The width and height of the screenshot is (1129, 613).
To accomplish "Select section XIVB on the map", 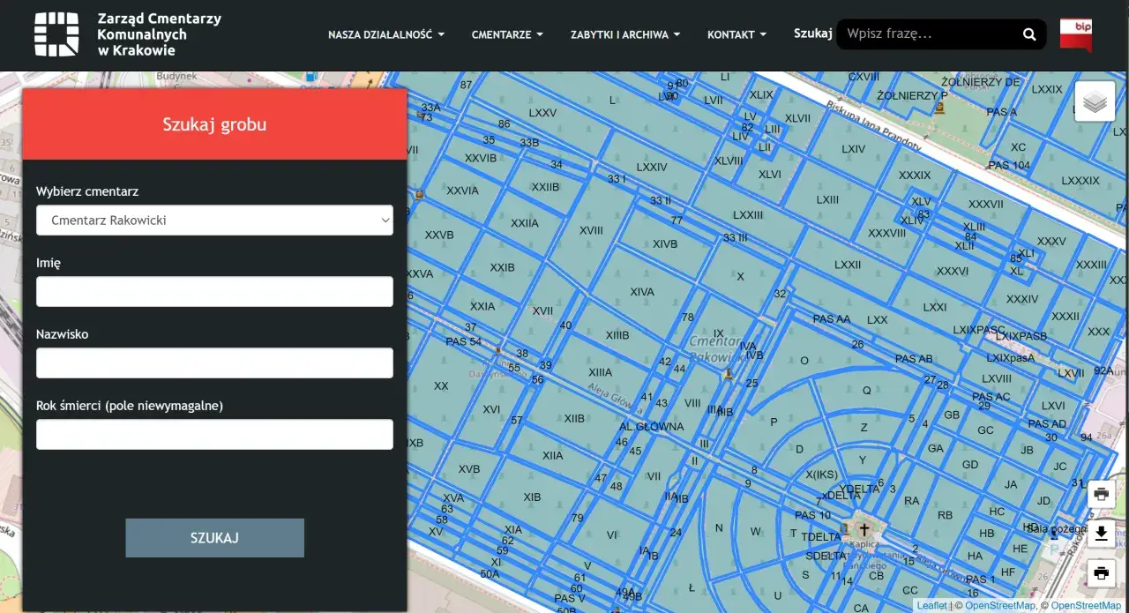I will click(x=665, y=244).
